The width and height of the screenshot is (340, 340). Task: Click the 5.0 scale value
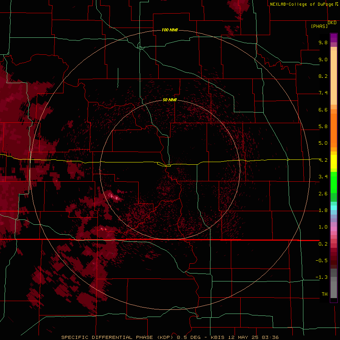pos(323,143)
